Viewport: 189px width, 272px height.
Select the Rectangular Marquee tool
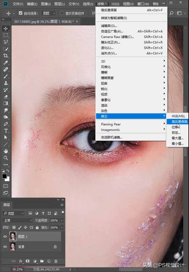coord(6,35)
